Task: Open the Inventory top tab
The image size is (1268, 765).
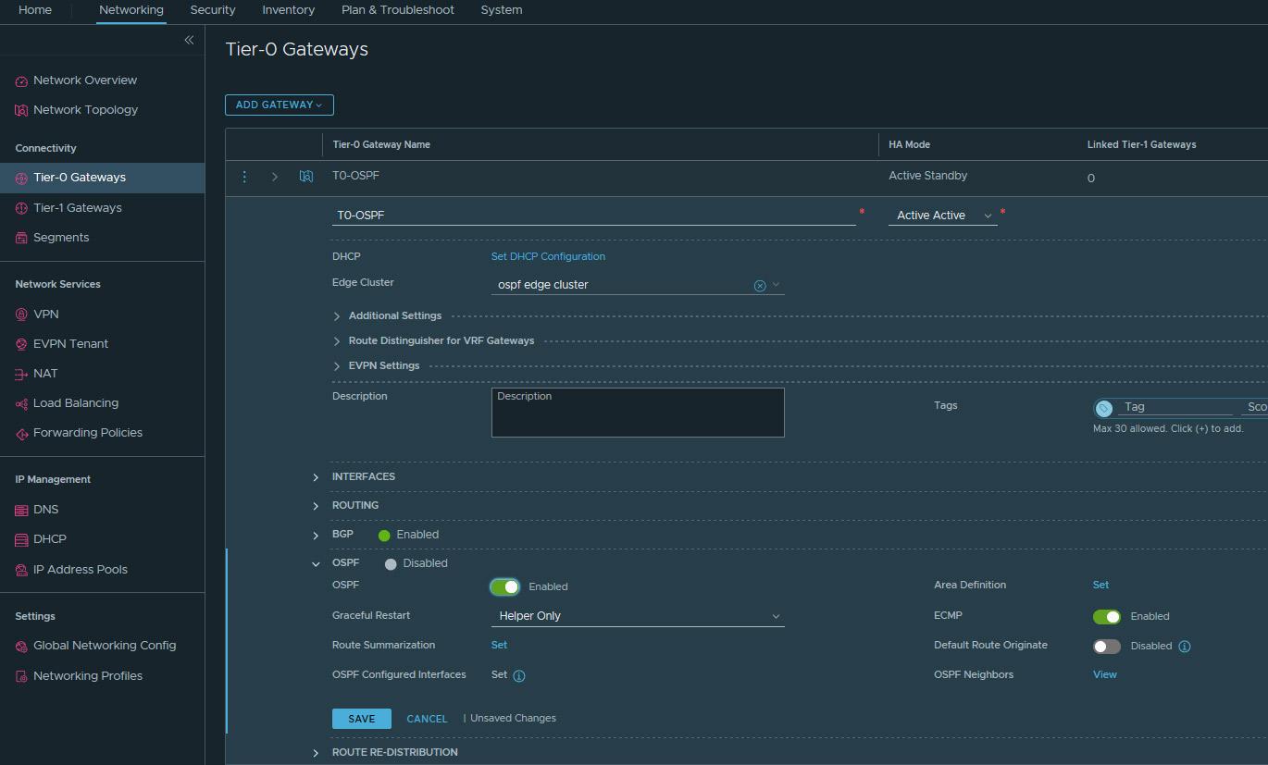Action: click(289, 10)
